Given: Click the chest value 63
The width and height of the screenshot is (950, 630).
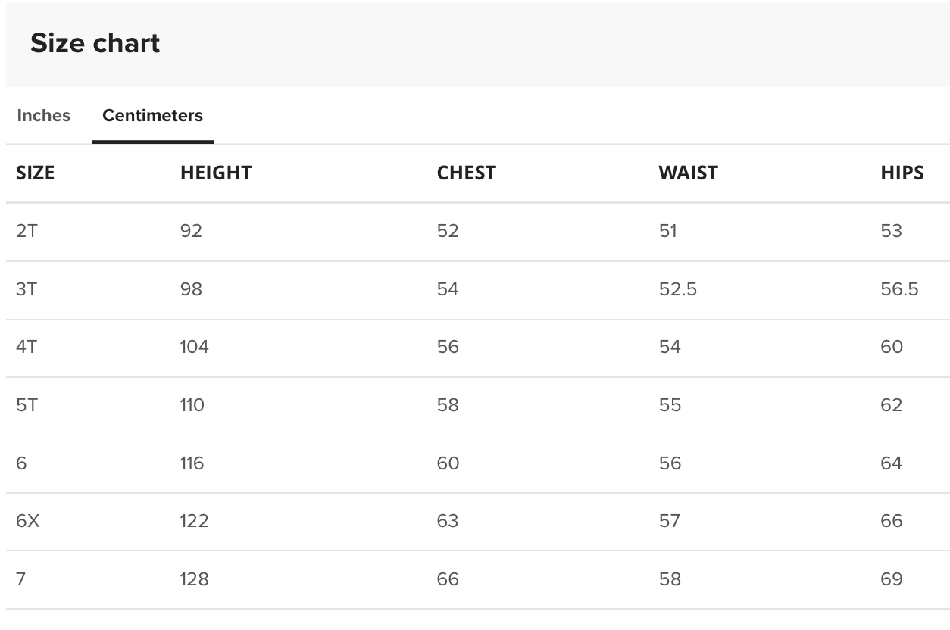Looking at the screenshot, I should tap(448, 521).
